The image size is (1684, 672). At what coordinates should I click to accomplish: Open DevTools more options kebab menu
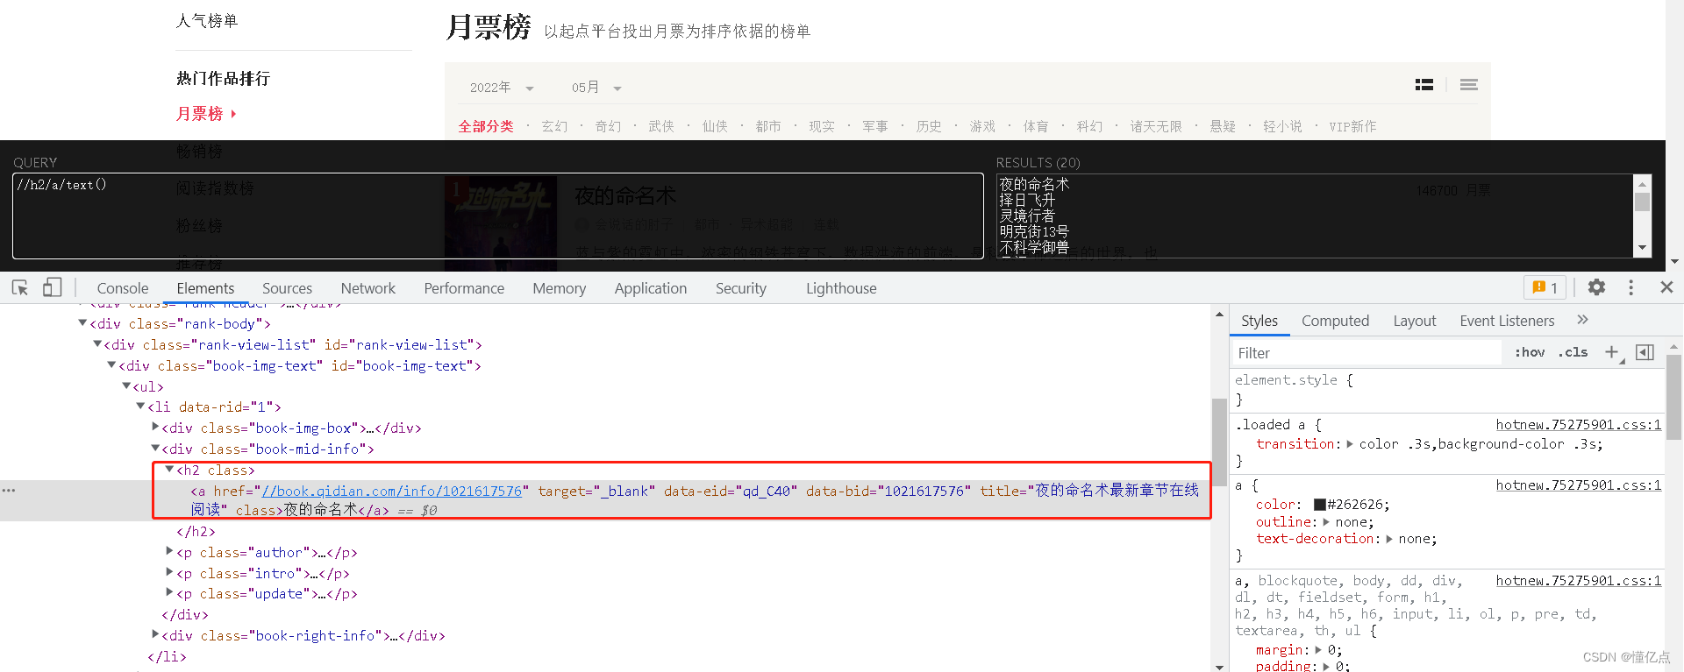point(1631,287)
